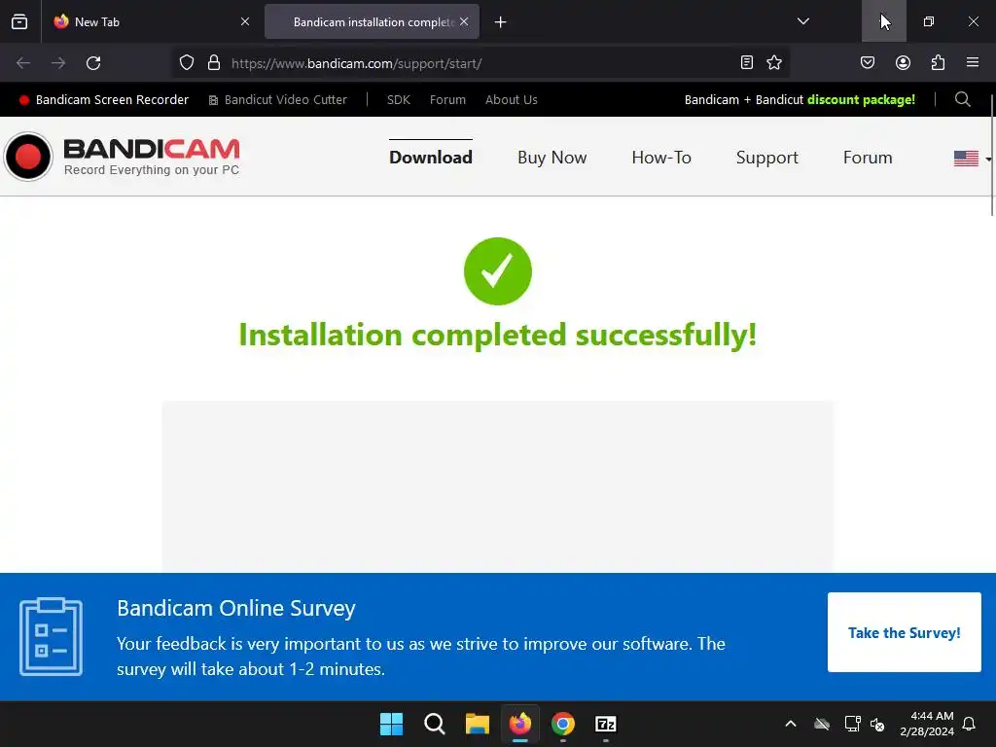This screenshot has height=747, width=996.
Task: Click the Take the Survey! button
Action: click(904, 632)
